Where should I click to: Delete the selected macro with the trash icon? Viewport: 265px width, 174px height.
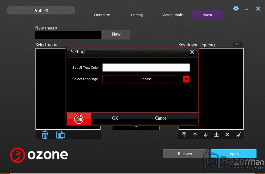pyautogui.click(x=45, y=135)
